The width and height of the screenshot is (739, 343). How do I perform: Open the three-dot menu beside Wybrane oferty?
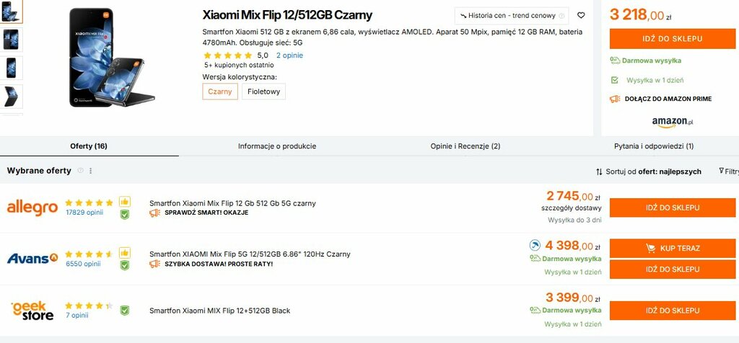[91, 171]
